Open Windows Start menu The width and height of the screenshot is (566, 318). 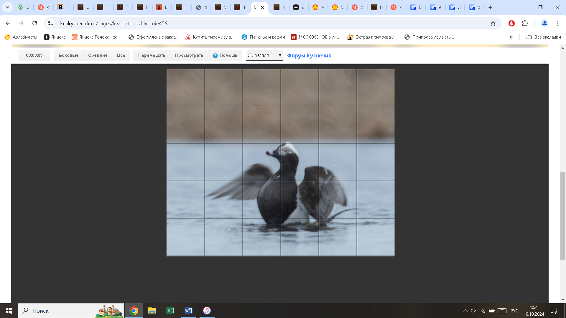(x=9, y=311)
